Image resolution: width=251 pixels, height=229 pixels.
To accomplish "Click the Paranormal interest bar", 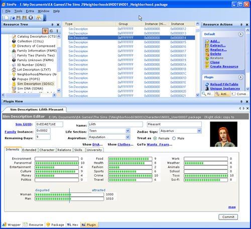I will pos(57,163).
